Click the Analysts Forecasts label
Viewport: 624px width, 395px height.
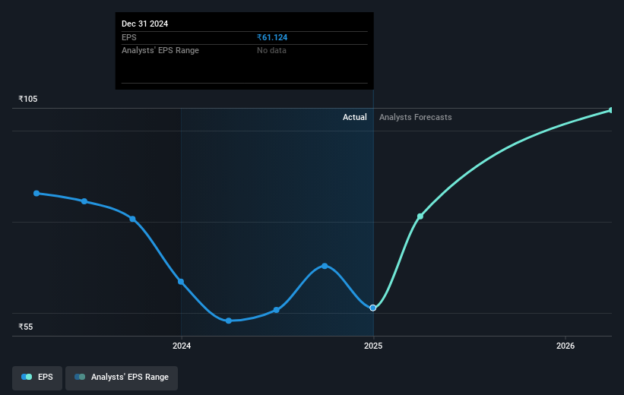pyautogui.click(x=416, y=117)
